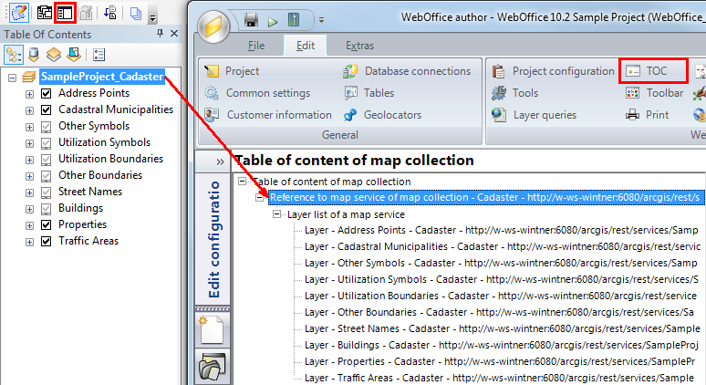706x385 pixels.
Task: Switch to the Edit tab
Action: click(x=306, y=46)
